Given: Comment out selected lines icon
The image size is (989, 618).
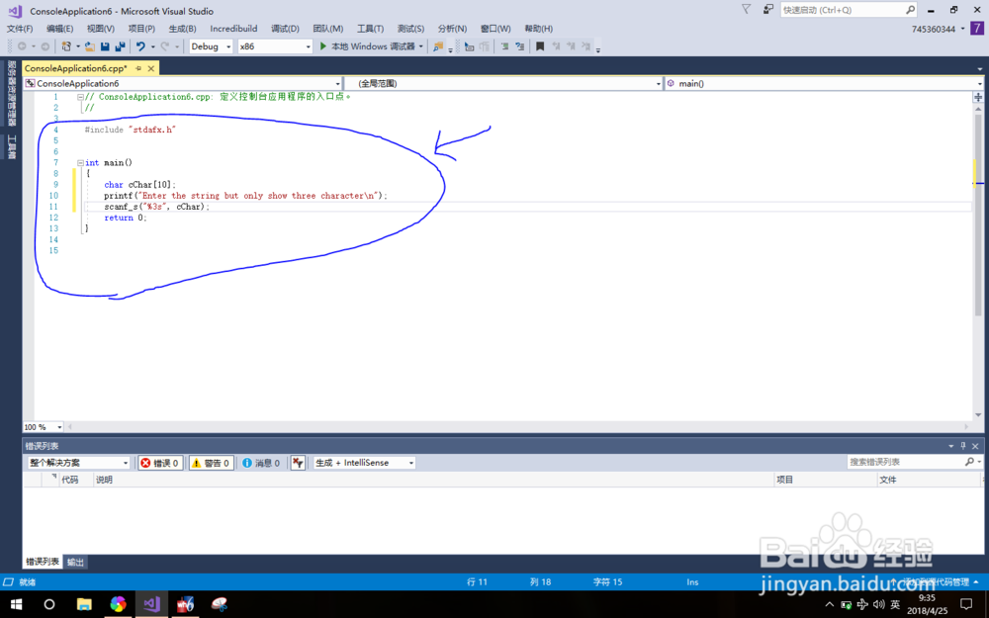Looking at the screenshot, I should (x=504, y=46).
